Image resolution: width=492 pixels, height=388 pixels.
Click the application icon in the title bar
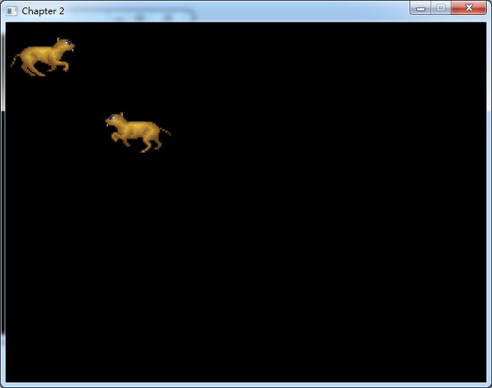11,11
